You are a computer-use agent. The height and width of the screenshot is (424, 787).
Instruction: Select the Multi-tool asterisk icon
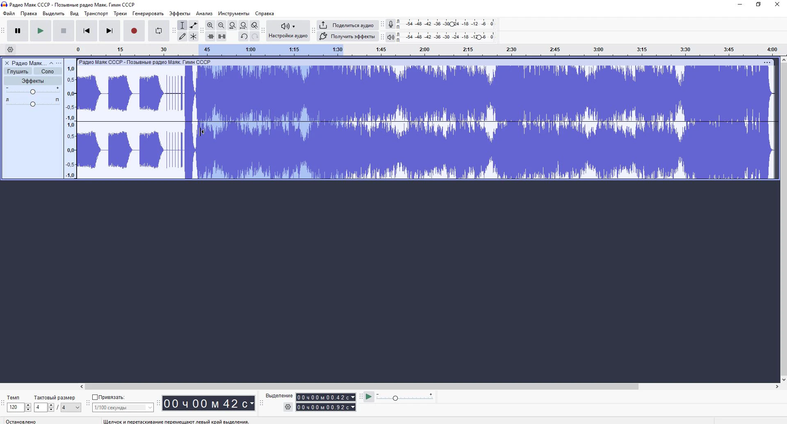[x=194, y=36]
